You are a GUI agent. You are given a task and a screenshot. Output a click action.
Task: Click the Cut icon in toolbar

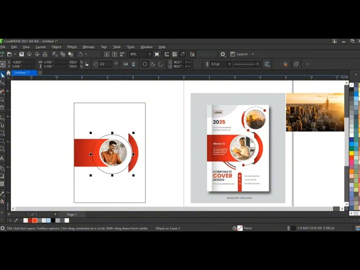click(x=55, y=54)
